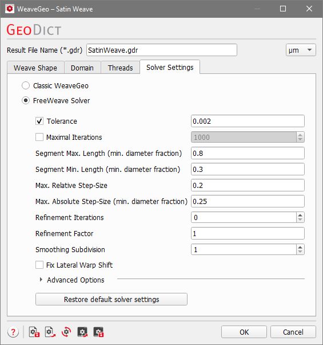Maximize the WeaveGeo dialog window
323x345 pixels.
coord(283,9)
